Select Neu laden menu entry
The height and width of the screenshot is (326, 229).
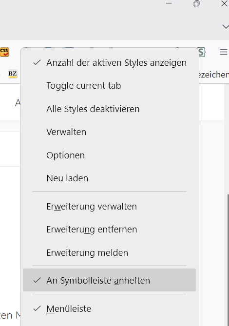109,178
